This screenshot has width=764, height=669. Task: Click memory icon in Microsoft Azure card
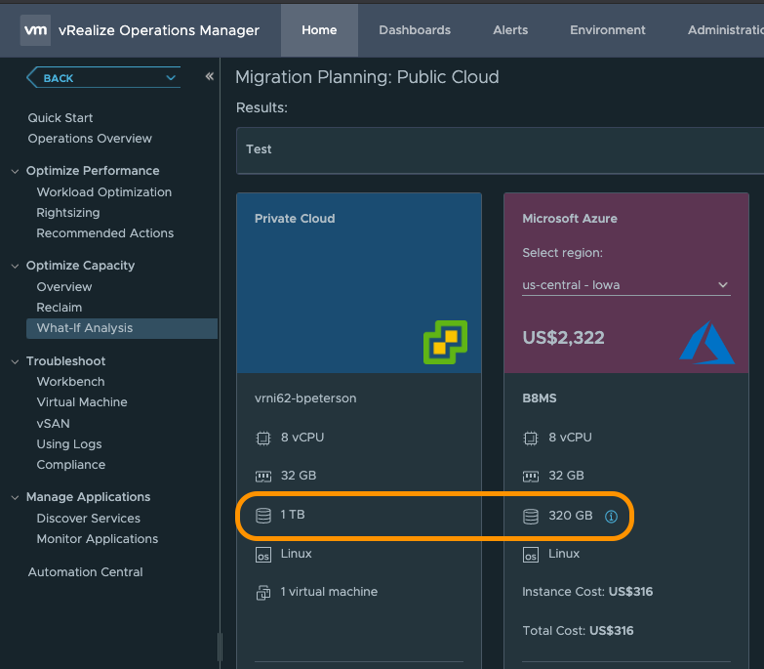pos(531,477)
